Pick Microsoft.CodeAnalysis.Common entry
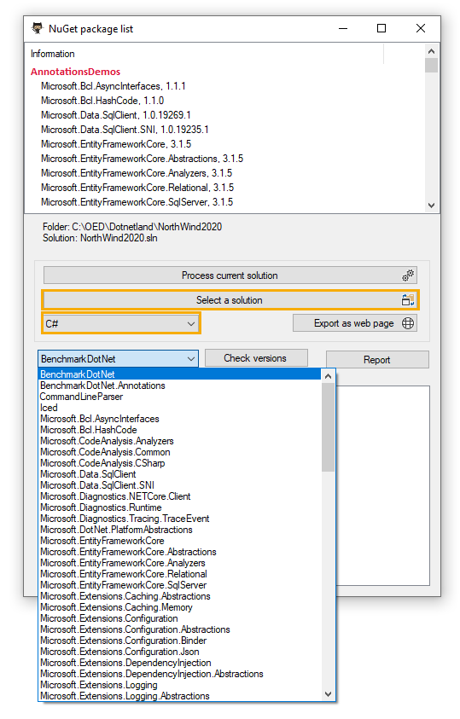Viewport: 460px width, 719px height. [180, 452]
